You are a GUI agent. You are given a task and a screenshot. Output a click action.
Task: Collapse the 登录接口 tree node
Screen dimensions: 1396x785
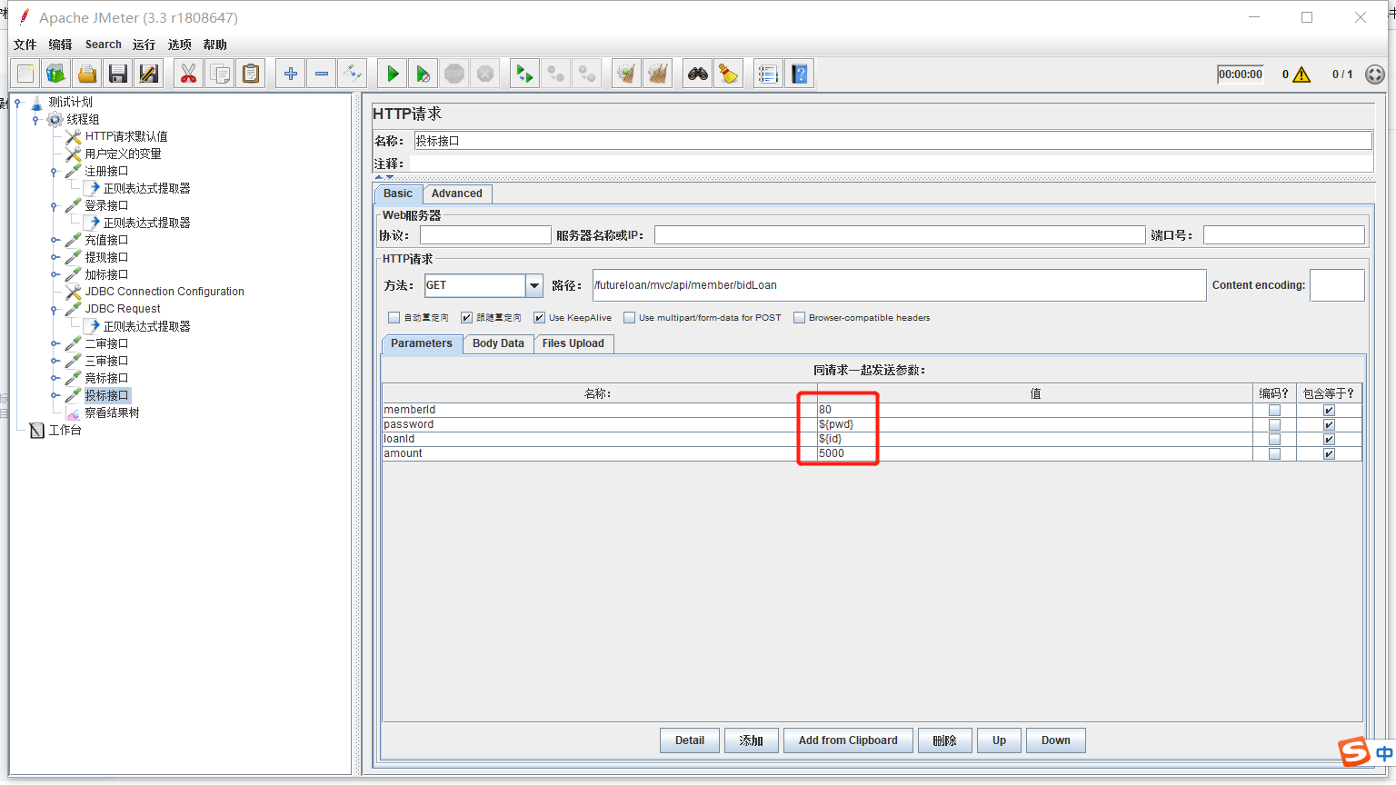tap(54, 206)
